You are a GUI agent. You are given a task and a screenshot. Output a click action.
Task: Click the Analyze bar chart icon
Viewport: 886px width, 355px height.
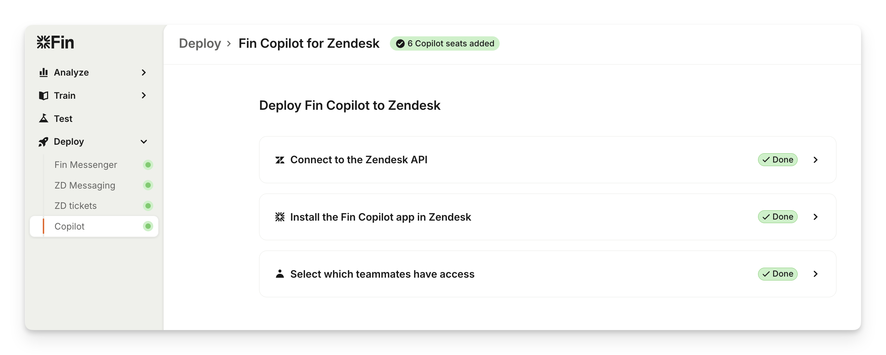coord(43,72)
